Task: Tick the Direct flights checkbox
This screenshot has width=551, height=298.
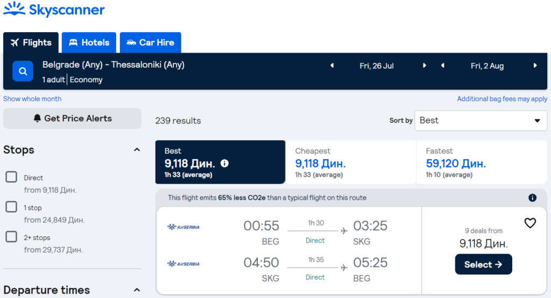Action: tap(11, 177)
